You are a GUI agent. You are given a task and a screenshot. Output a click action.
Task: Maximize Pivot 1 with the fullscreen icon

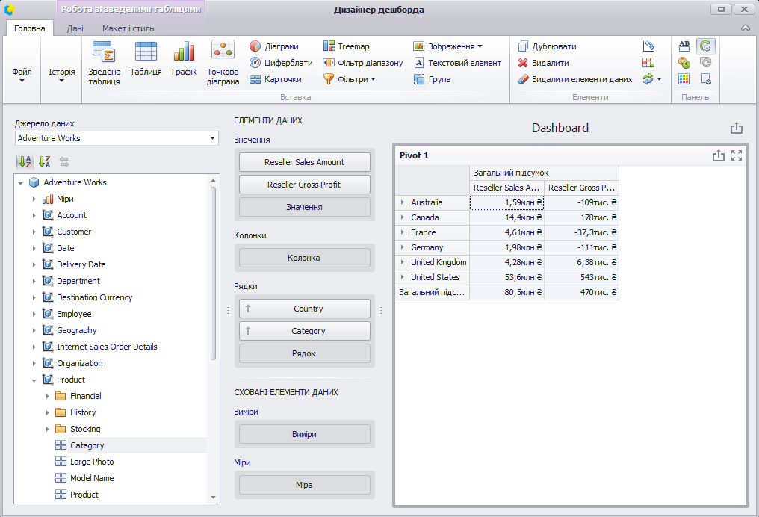click(x=737, y=155)
